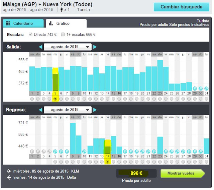The width and height of the screenshot is (214, 190).
Task: Switch to the Calendario tab
Action: [23, 23]
